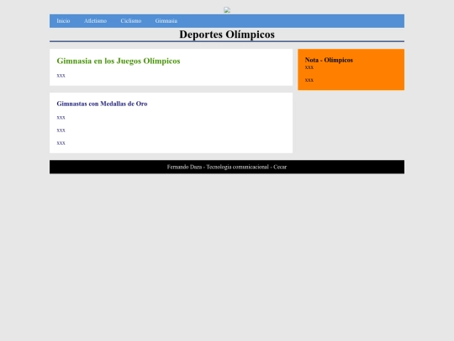Open the Inicio navigation link
The width and height of the screenshot is (454, 341).
pyautogui.click(x=63, y=21)
